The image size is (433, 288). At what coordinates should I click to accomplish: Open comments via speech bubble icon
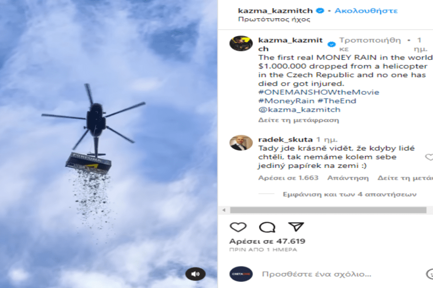pyautogui.click(x=267, y=227)
